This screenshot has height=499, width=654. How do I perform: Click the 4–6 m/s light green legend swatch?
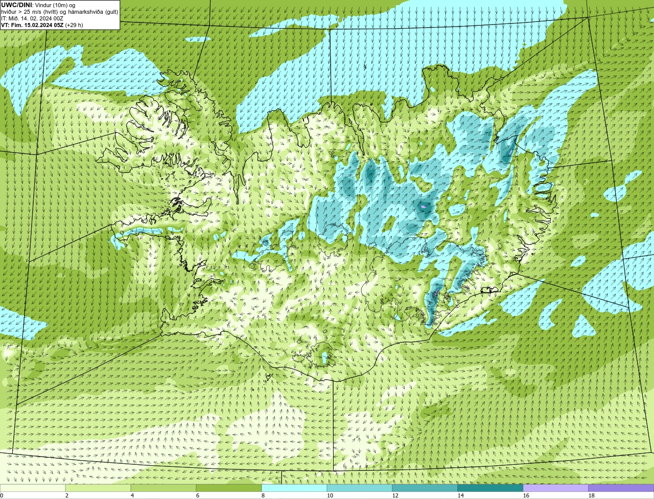[x=163, y=488]
